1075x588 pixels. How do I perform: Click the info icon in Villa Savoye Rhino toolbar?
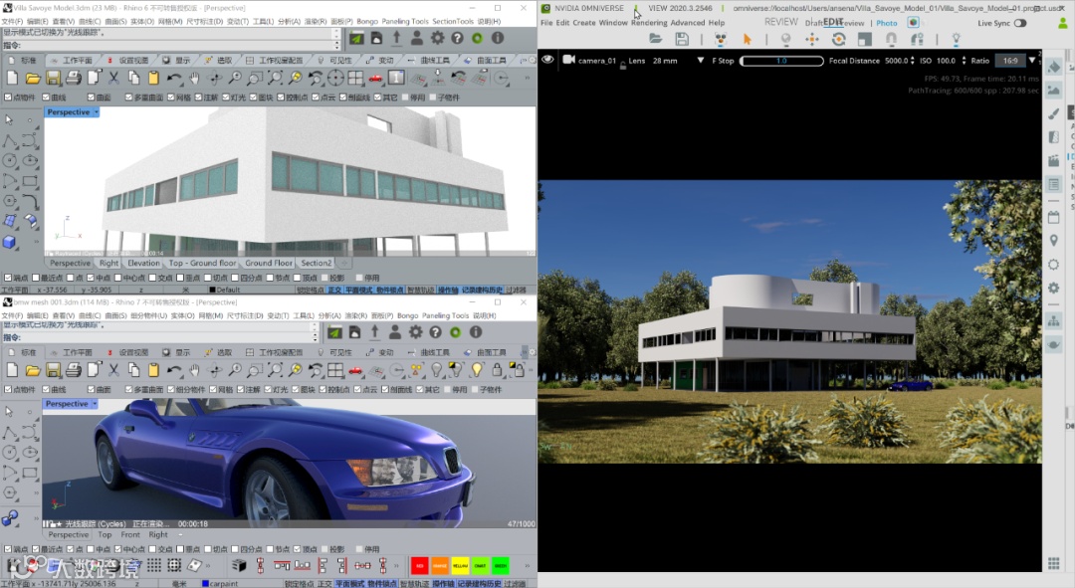(498, 39)
